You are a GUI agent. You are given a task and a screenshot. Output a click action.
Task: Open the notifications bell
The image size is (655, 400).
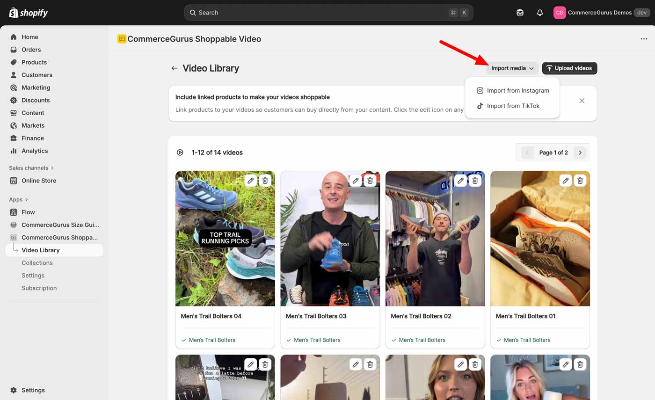click(x=539, y=13)
